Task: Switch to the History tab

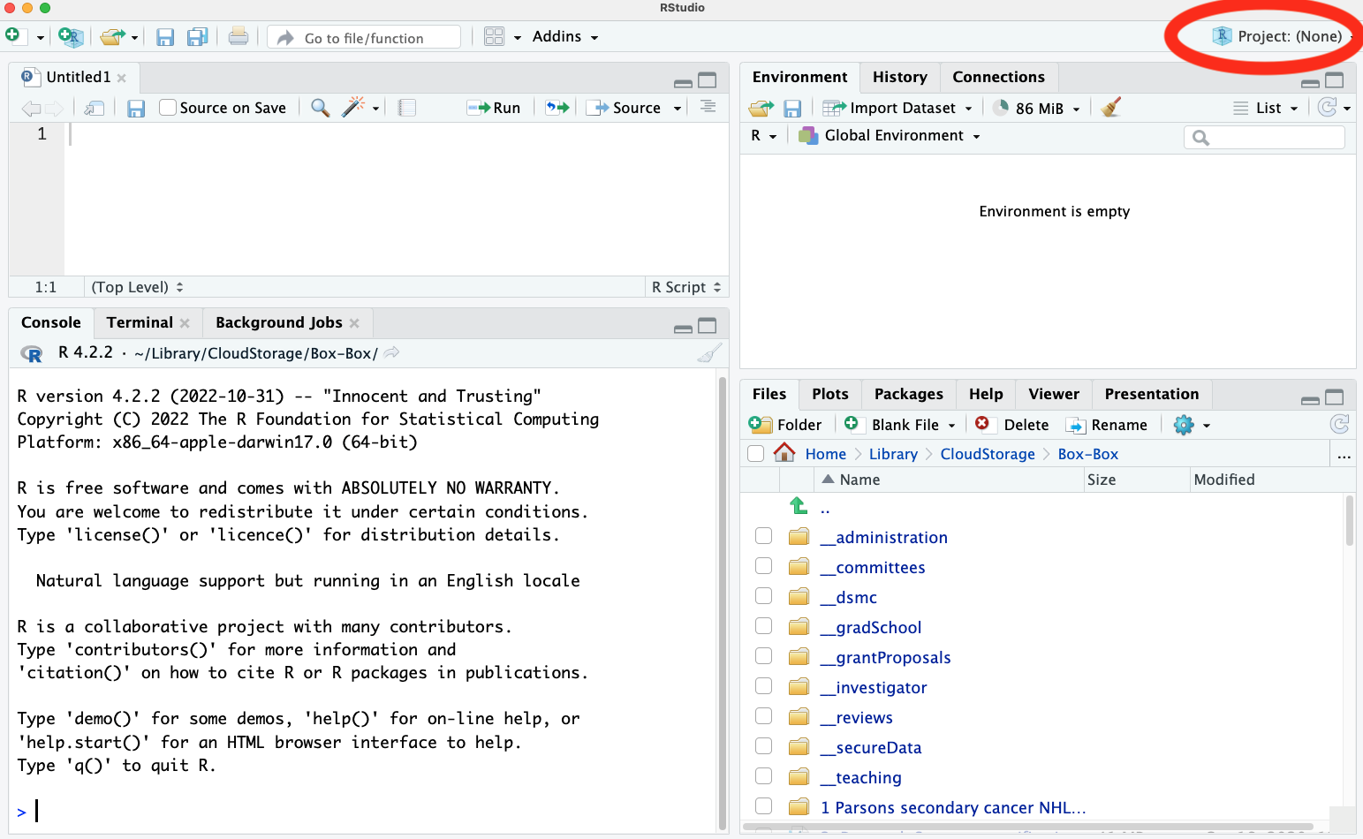Action: pyautogui.click(x=900, y=78)
